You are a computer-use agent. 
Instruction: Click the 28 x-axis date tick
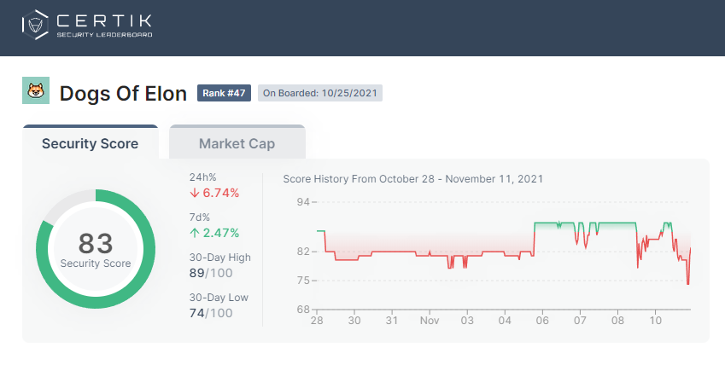[x=317, y=320]
